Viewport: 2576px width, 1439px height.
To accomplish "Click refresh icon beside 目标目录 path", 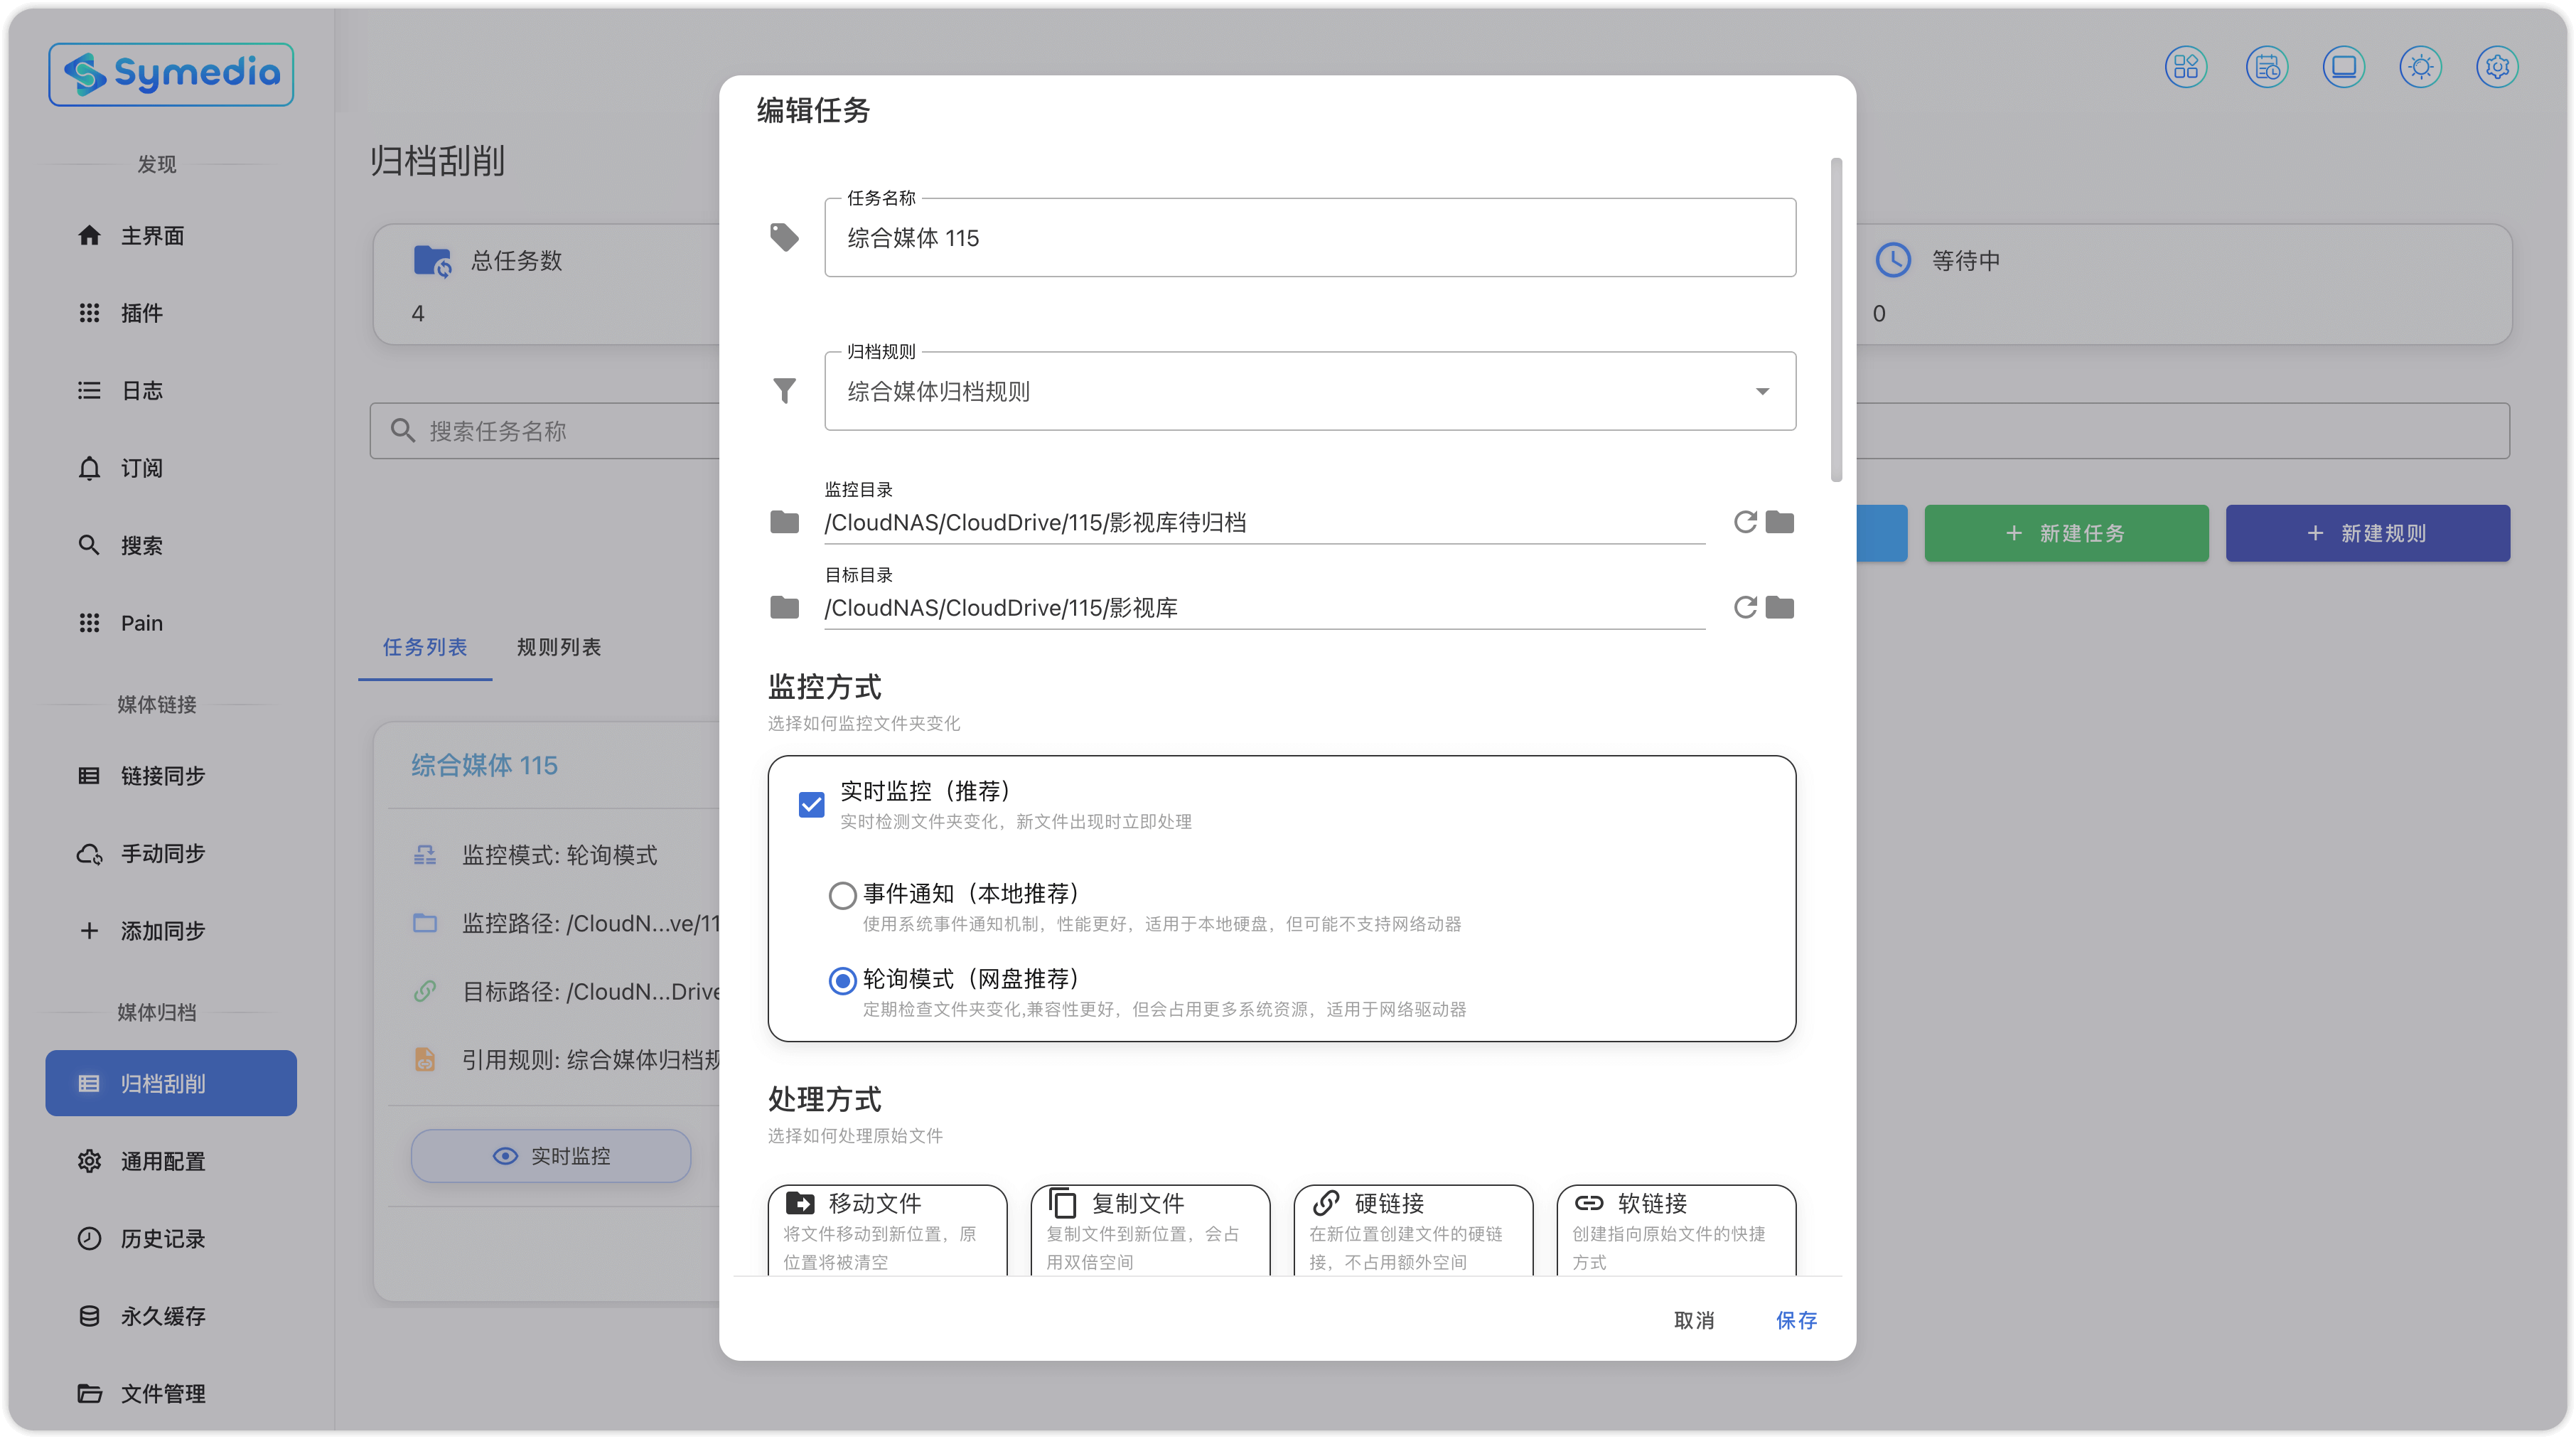I will coord(1744,607).
